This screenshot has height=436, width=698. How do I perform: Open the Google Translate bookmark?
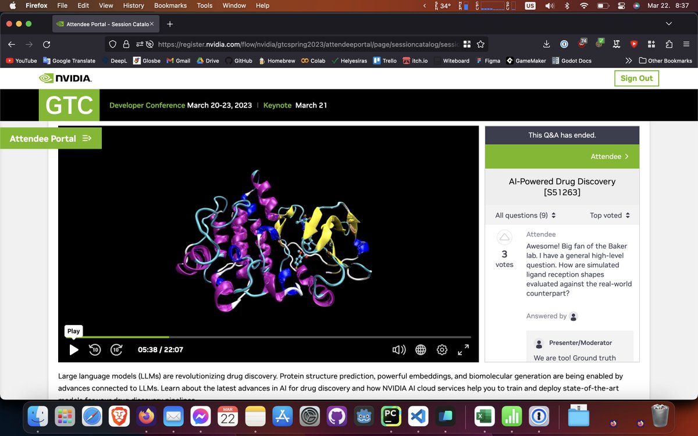[x=69, y=60]
